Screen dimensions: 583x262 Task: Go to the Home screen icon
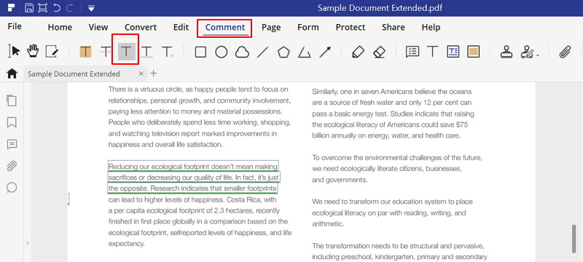click(x=12, y=74)
